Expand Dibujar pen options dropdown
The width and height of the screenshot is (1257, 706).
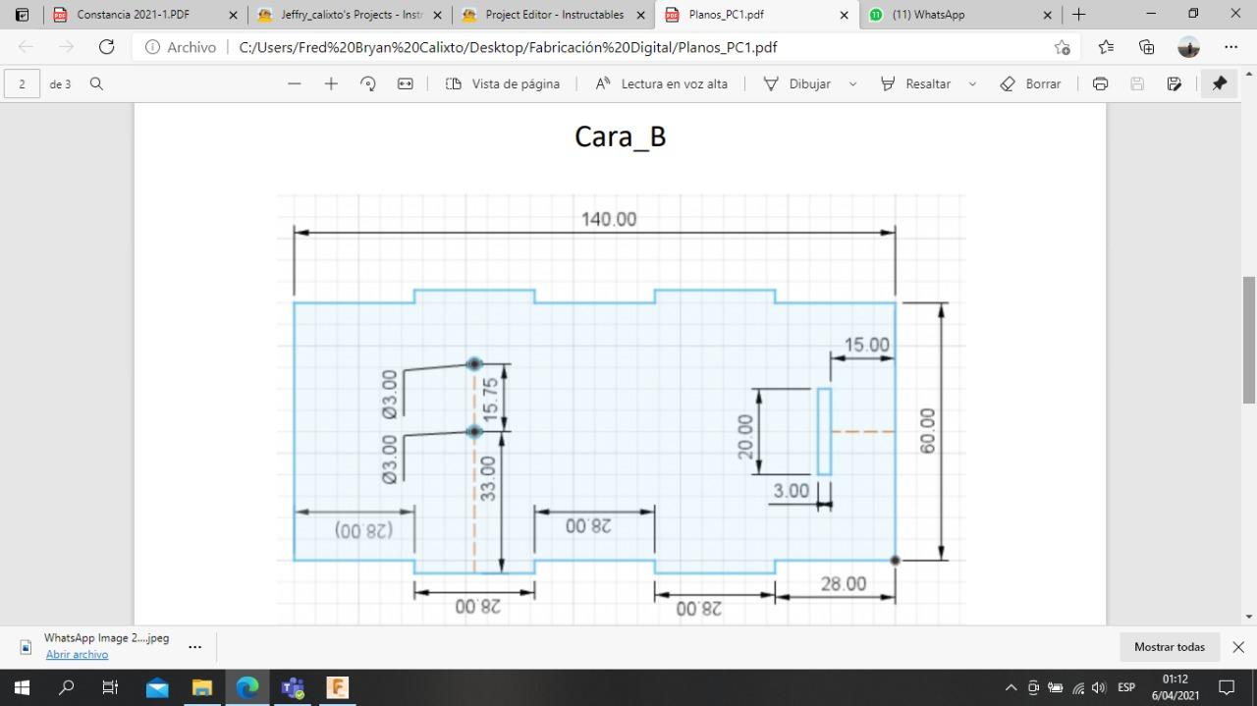click(852, 83)
